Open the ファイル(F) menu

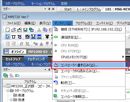[x=14, y=23]
